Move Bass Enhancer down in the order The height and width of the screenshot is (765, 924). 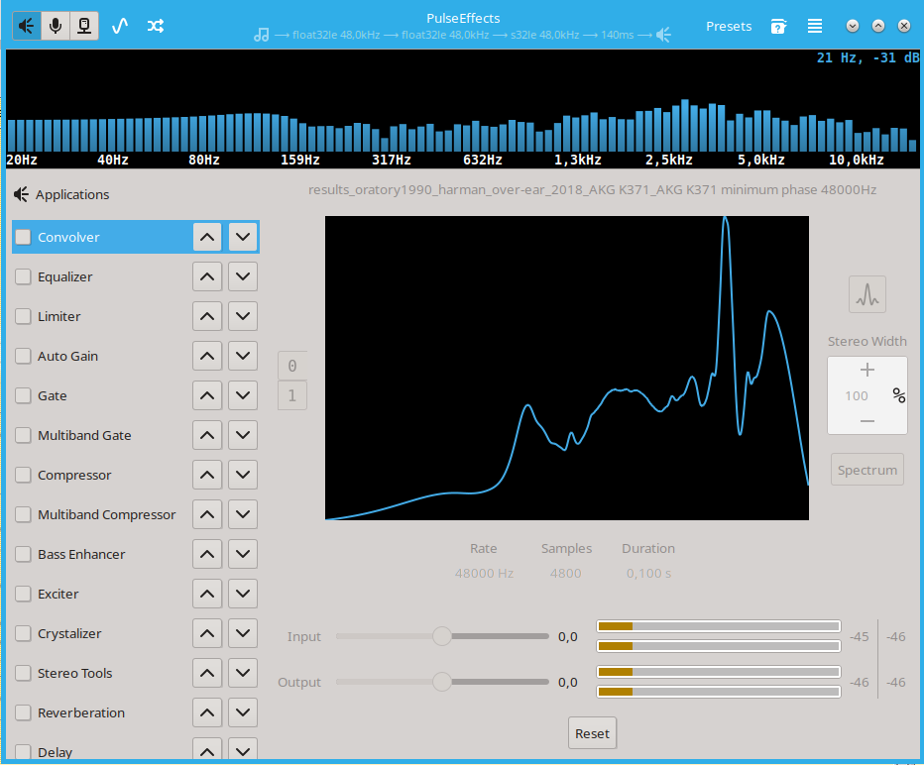point(243,554)
